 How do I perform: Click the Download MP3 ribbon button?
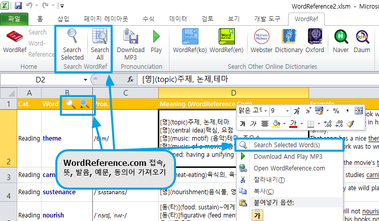[x=130, y=45]
